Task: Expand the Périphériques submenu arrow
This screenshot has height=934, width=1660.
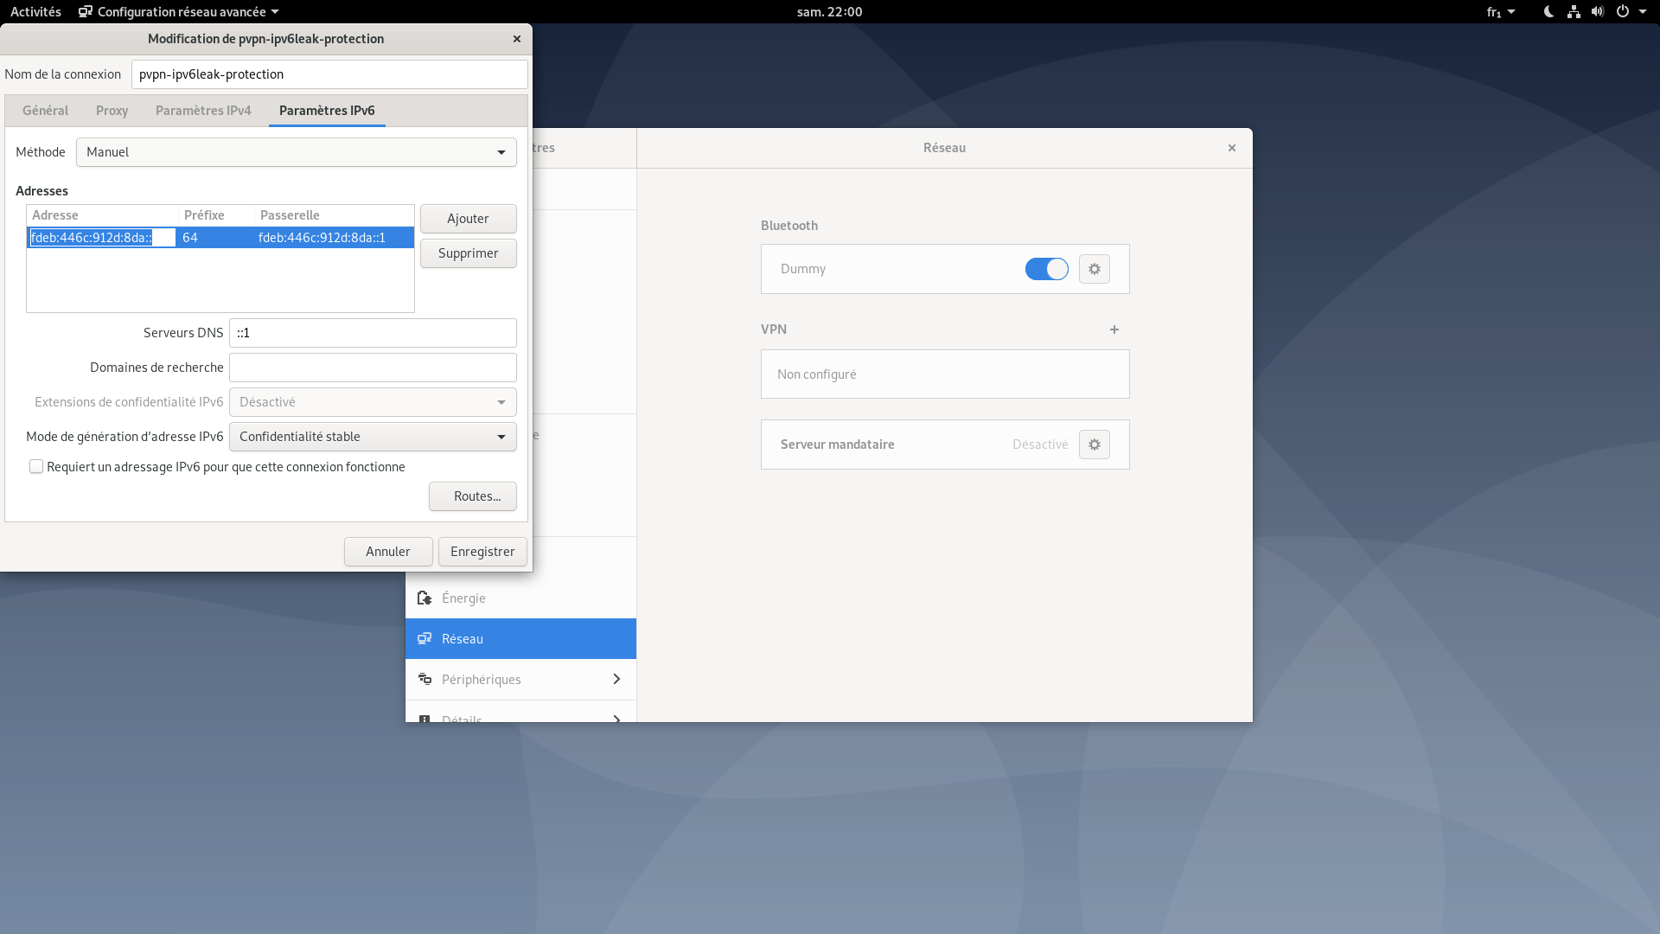Action: coord(616,679)
